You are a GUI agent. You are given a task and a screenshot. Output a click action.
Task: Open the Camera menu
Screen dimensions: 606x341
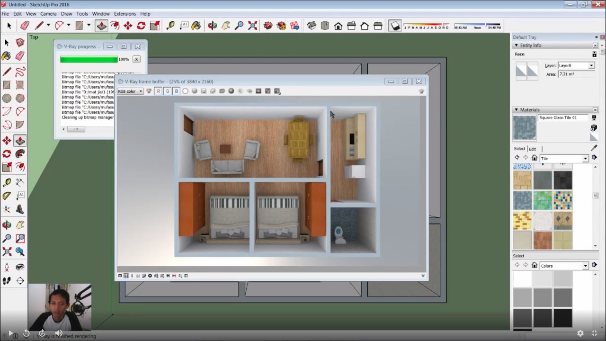click(x=48, y=14)
